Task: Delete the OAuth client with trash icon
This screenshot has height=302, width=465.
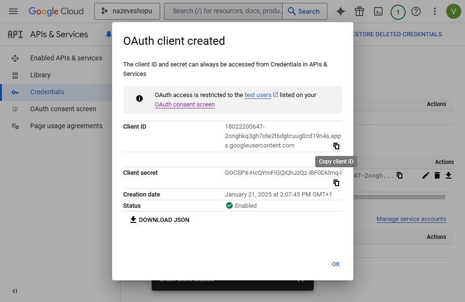Action: pos(437,175)
